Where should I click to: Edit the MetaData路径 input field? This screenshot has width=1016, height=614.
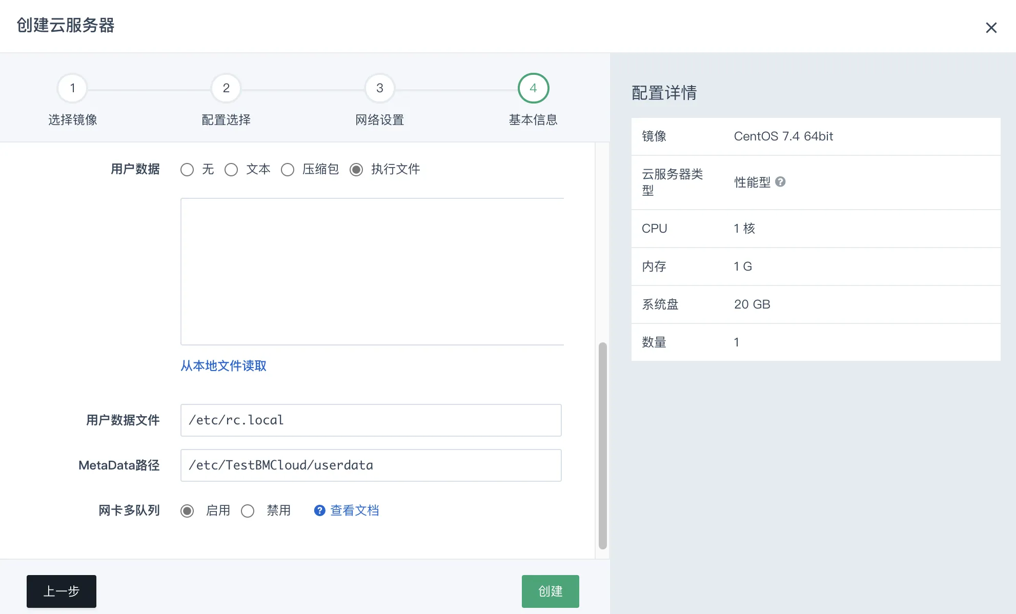[371, 465]
